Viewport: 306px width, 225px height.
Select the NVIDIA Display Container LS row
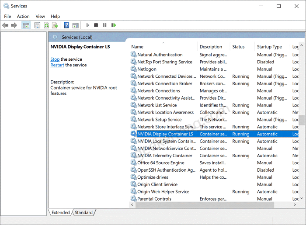point(214,134)
